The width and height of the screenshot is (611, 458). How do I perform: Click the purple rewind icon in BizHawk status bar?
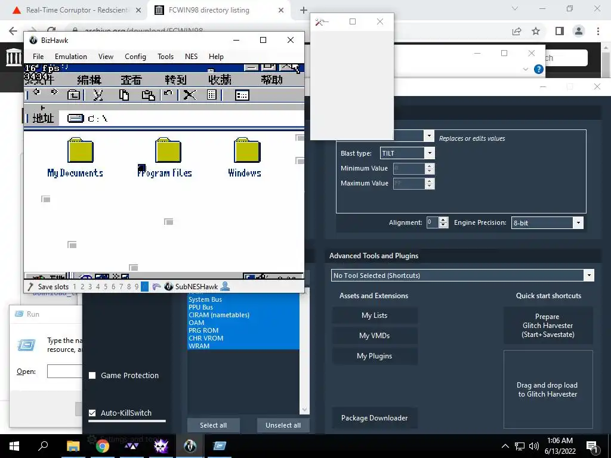pyautogui.click(x=157, y=287)
